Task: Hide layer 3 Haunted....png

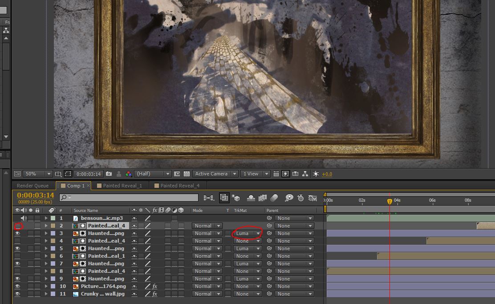Action: [x=18, y=233]
